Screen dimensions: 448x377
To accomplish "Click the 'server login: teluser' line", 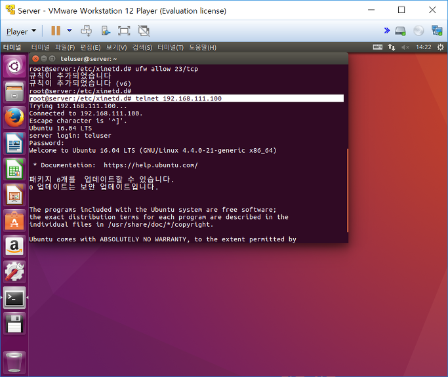I will pyautogui.click(x=70, y=136).
